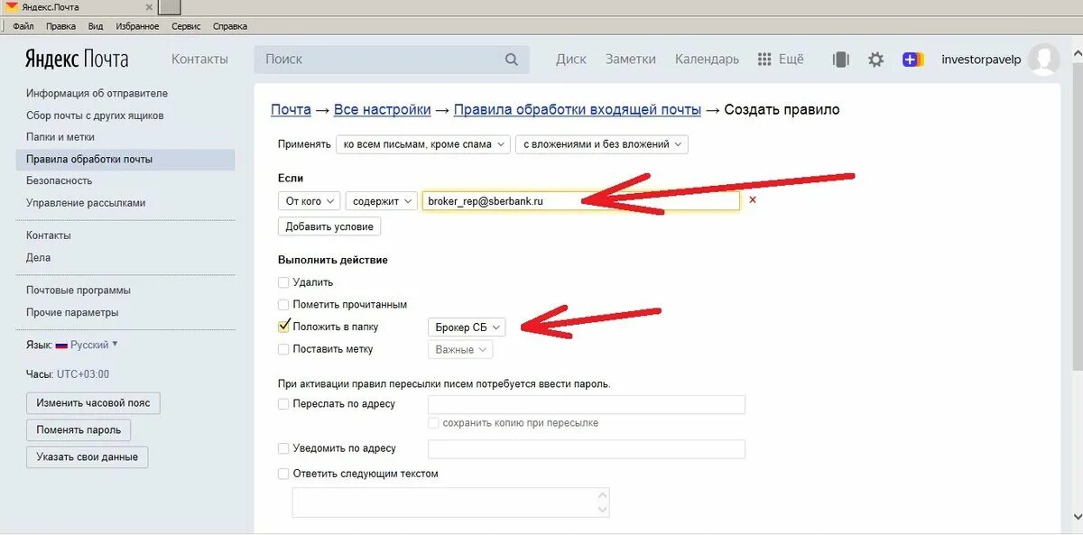This screenshot has width=1083, height=535.
Task: Open the Справка menu
Action: coord(230,26)
